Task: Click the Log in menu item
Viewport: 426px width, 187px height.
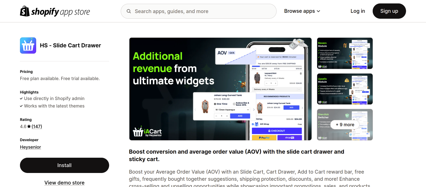Action: (357, 11)
